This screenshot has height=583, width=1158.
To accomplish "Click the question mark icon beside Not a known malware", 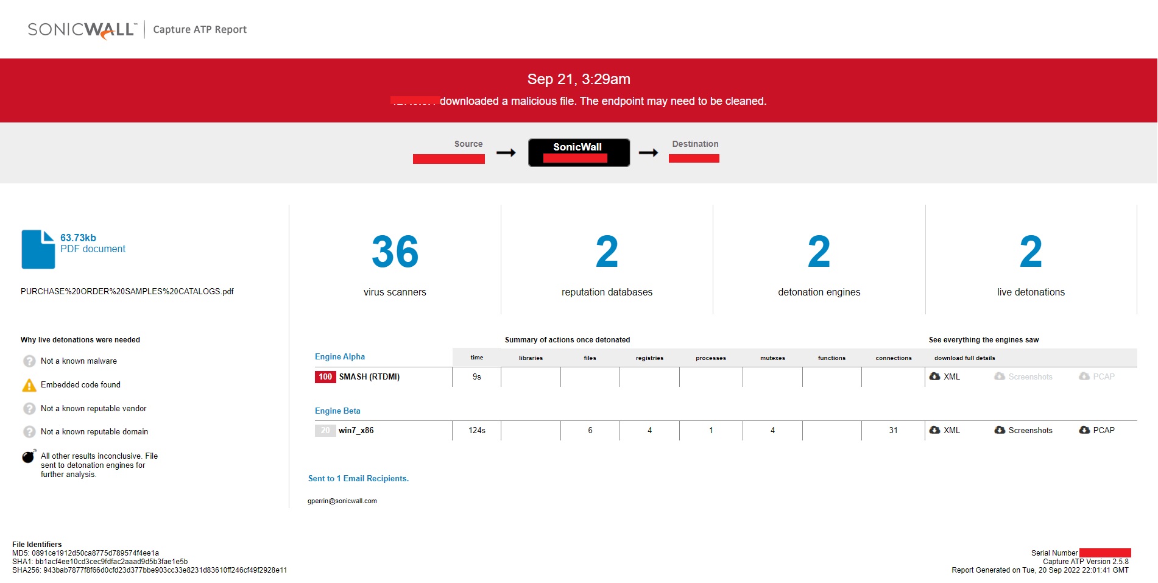I will coord(29,361).
